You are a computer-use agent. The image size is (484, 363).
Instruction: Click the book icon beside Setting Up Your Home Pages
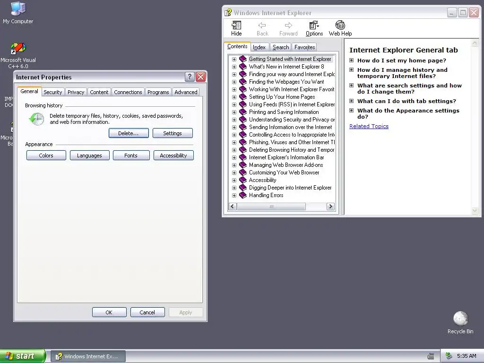[x=243, y=96]
